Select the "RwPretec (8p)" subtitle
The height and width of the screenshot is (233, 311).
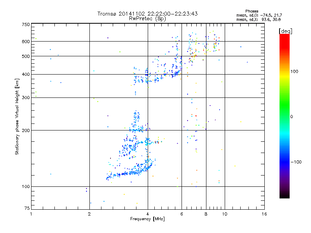(x=147, y=19)
